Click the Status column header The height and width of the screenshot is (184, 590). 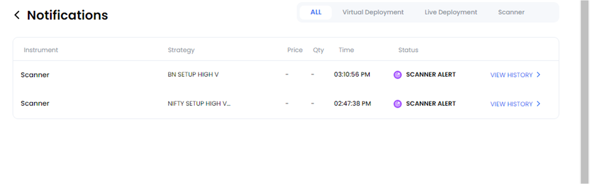click(408, 50)
